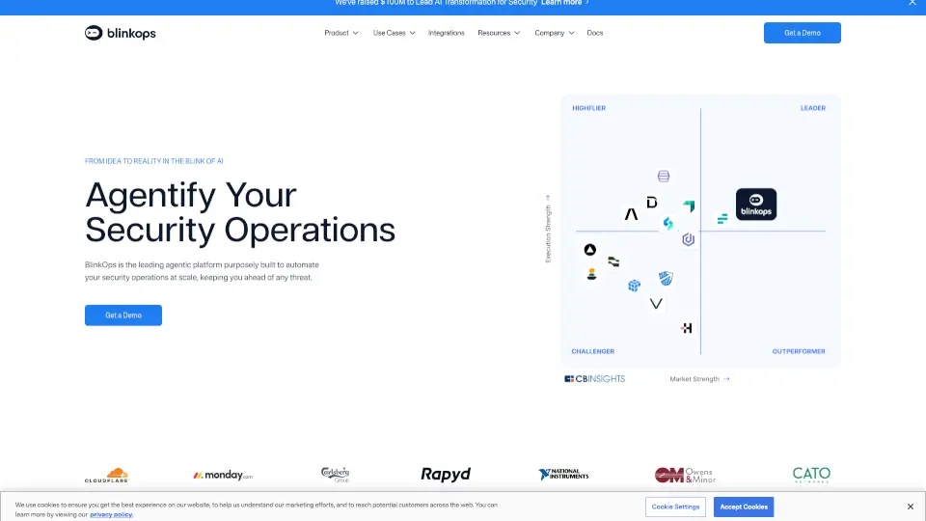The image size is (926, 521).
Task: Click the CATO Networks logo
Action: coord(810,475)
